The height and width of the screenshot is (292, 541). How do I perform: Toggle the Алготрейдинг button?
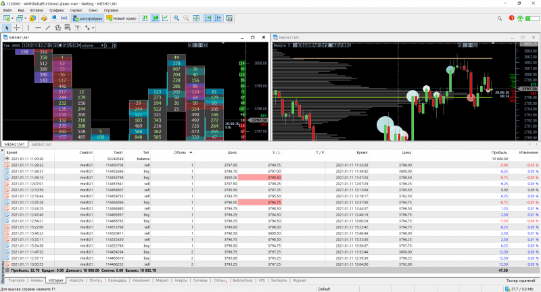pos(88,18)
